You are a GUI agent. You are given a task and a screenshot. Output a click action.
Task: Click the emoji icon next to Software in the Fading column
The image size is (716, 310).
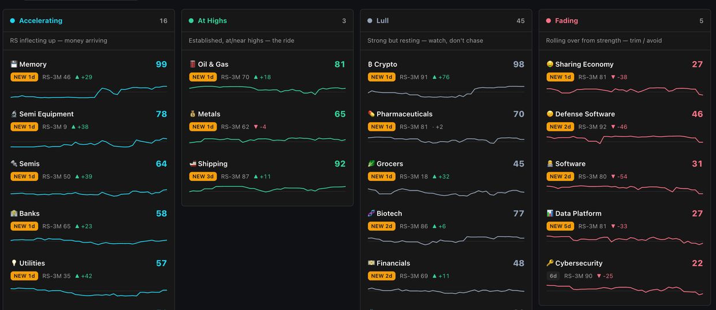point(550,164)
